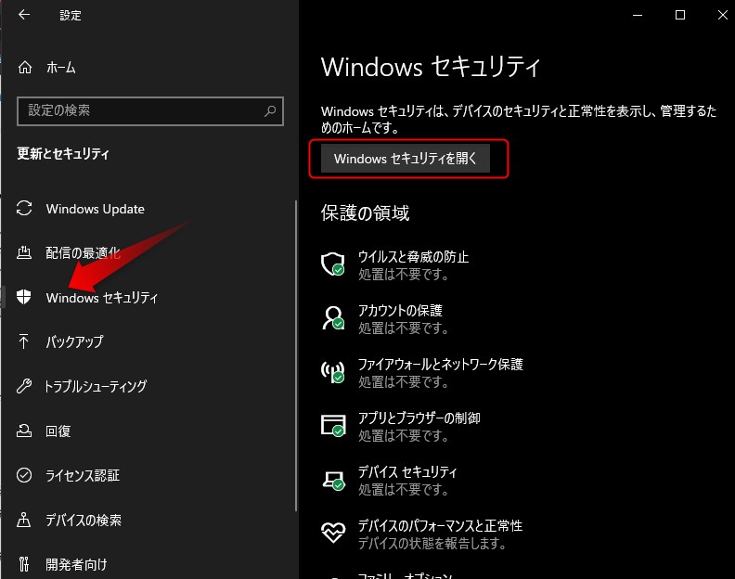Viewport: 735px width, 579px height.
Task: Open アカウントの保護 link
Action: pyautogui.click(x=400, y=310)
